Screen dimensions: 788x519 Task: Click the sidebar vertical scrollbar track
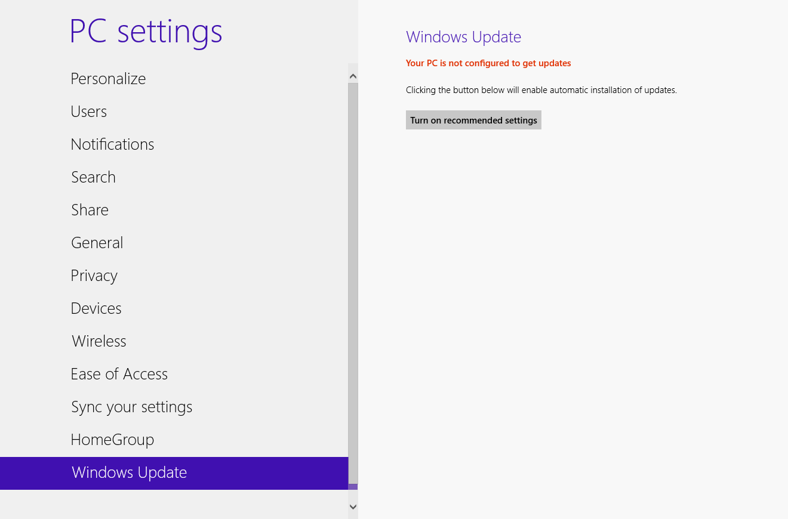click(x=353, y=283)
